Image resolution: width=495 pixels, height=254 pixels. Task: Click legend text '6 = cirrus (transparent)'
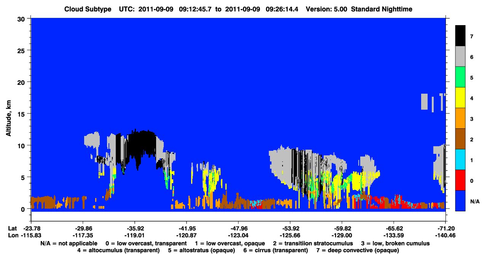276,250
